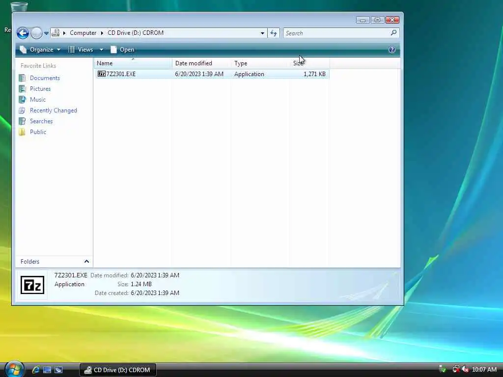
Task: Maximize the CD Drive Explorer window
Action: 377,20
